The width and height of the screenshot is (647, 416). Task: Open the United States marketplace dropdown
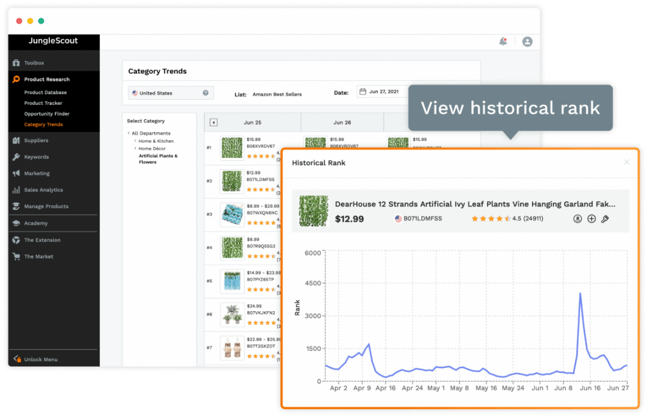171,93
